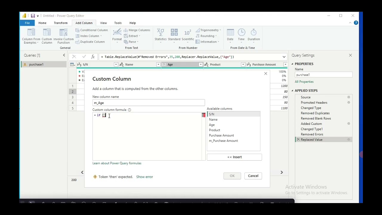Screen dimensions: 382x215
Task: Click Merge Columns command
Action: pyautogui.click(x=137, y=30)
